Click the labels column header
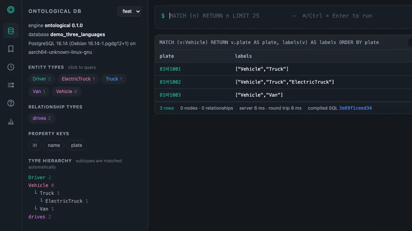The width and height of the screenshot is (412, 231). point(243,56)
